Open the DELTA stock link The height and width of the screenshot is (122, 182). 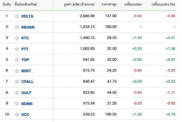tap(27, 16)
